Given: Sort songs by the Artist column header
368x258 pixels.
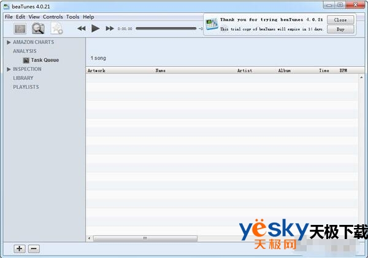Looking at the screenshot, I should click(245, 70).
